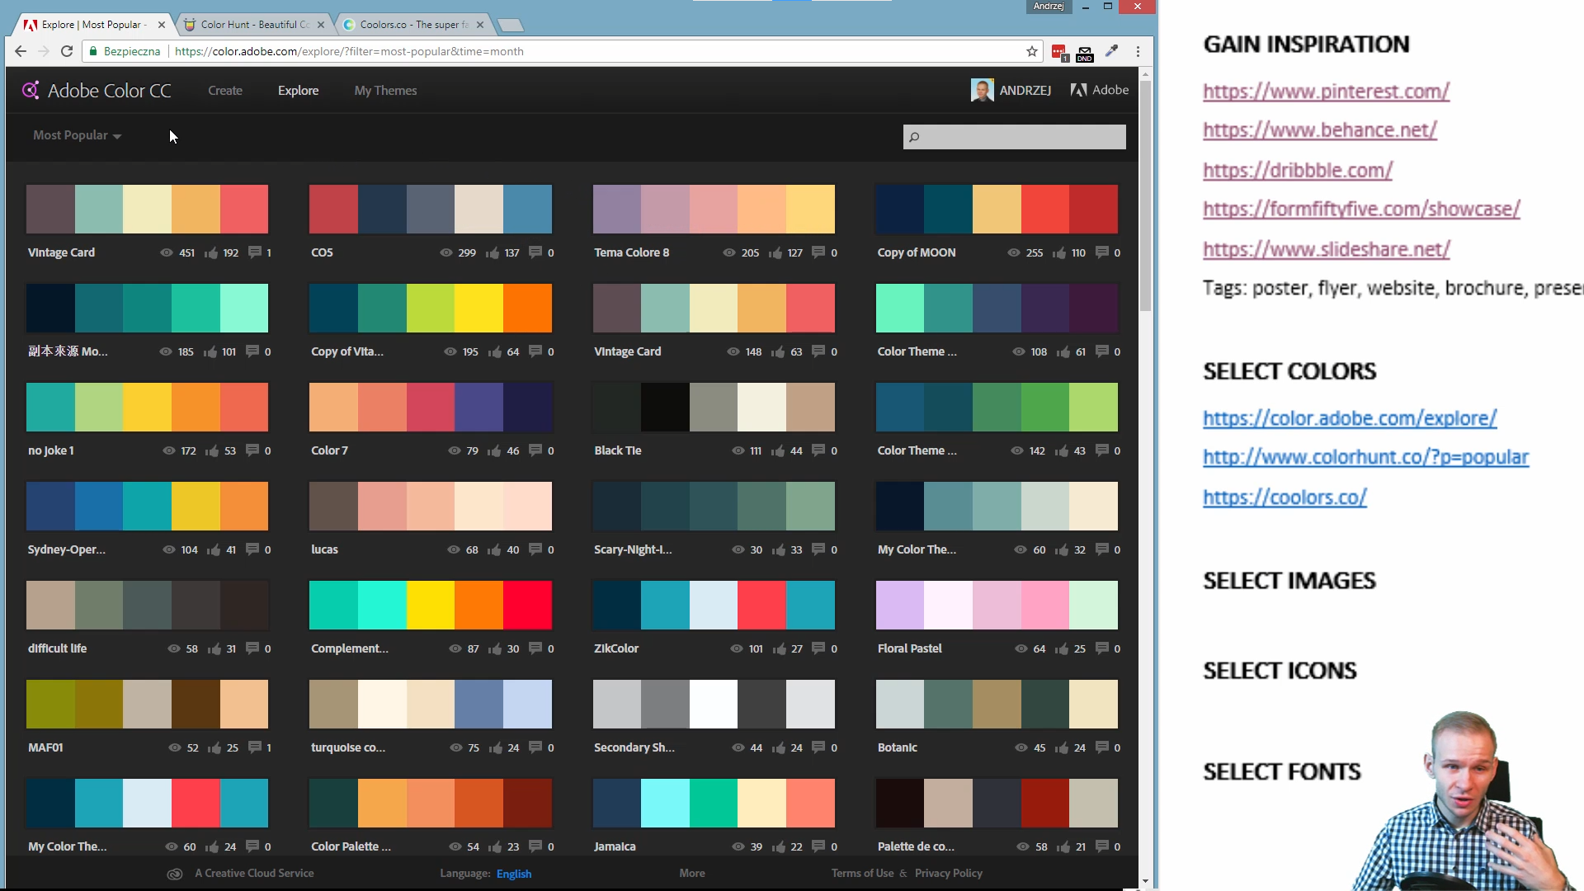1584x891 pixels.
Task: Open the slideshare.net link in document
Action: point(1326,249)
